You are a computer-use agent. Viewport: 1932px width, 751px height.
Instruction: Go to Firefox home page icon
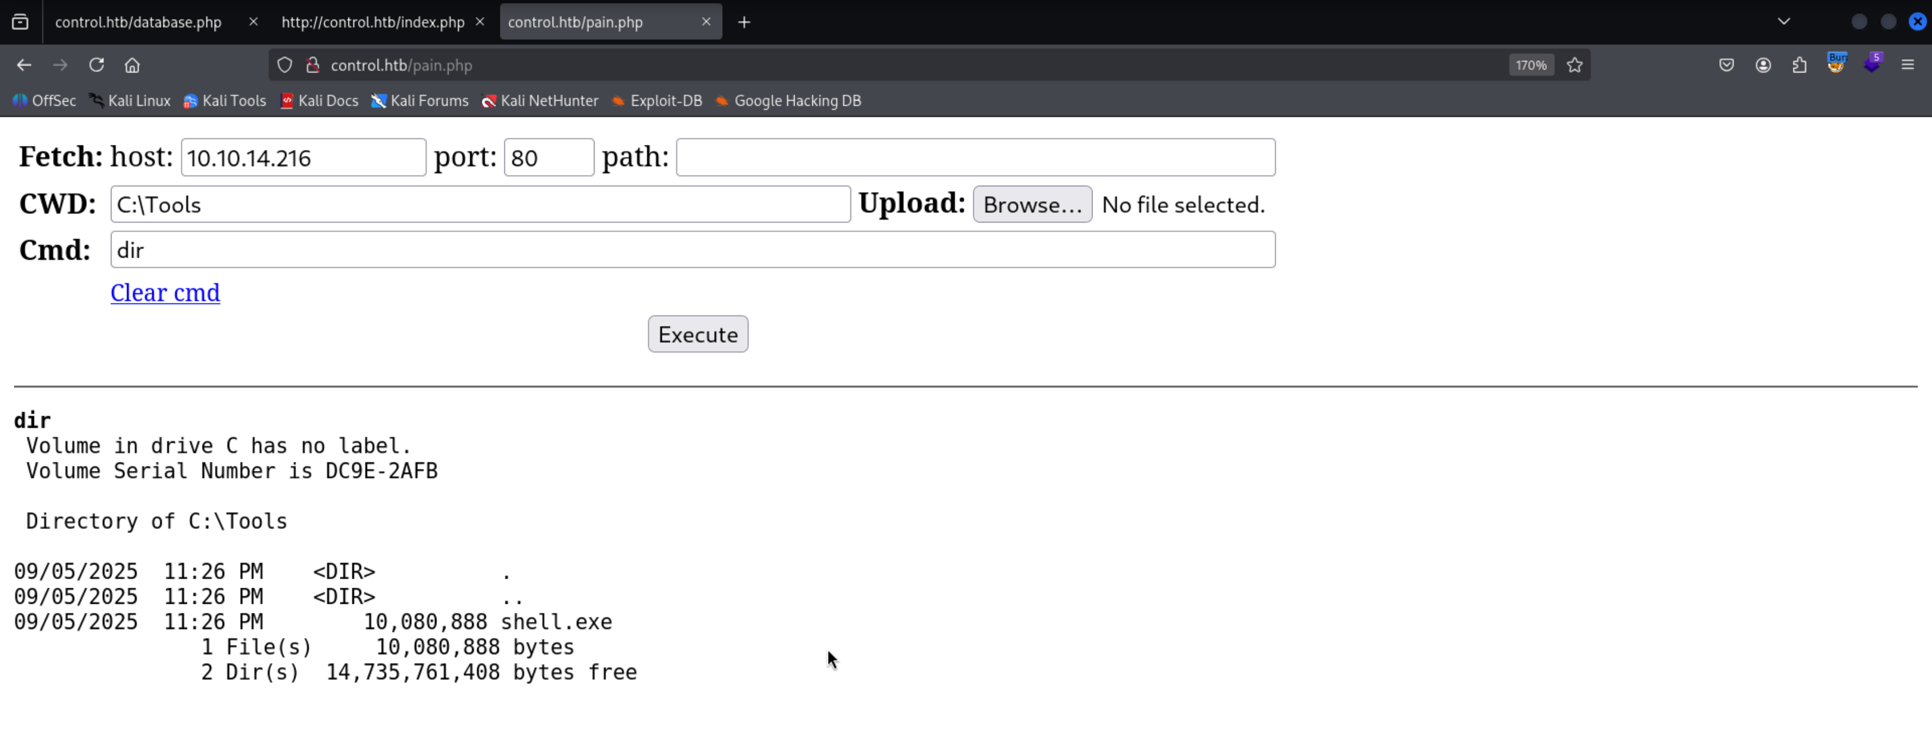tap(132, 66)
